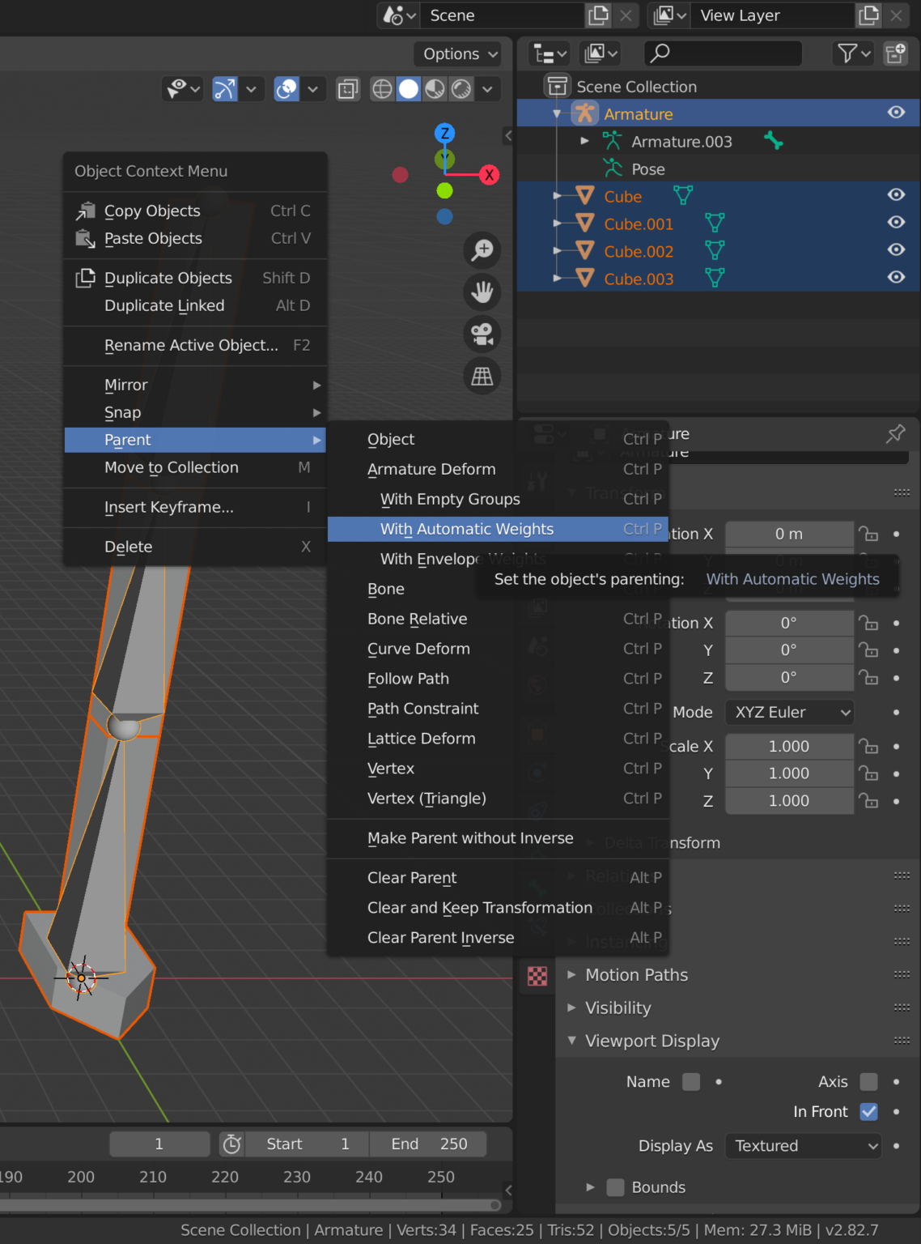Click the End frame field showing 250
This screenshot has width=921, height=1244.
click(x=429, y=1144)
